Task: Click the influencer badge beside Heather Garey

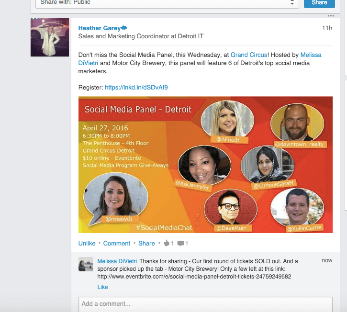Action: [x=124, y=28]
